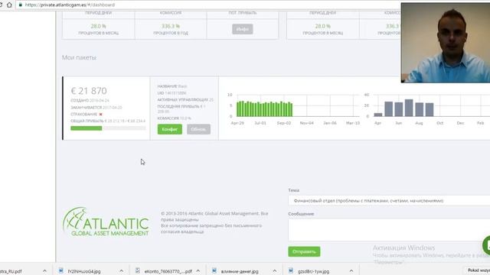
Task: Expand options chevron for gzsdBrJ-1yw.jpg
Action: (351, 271)
